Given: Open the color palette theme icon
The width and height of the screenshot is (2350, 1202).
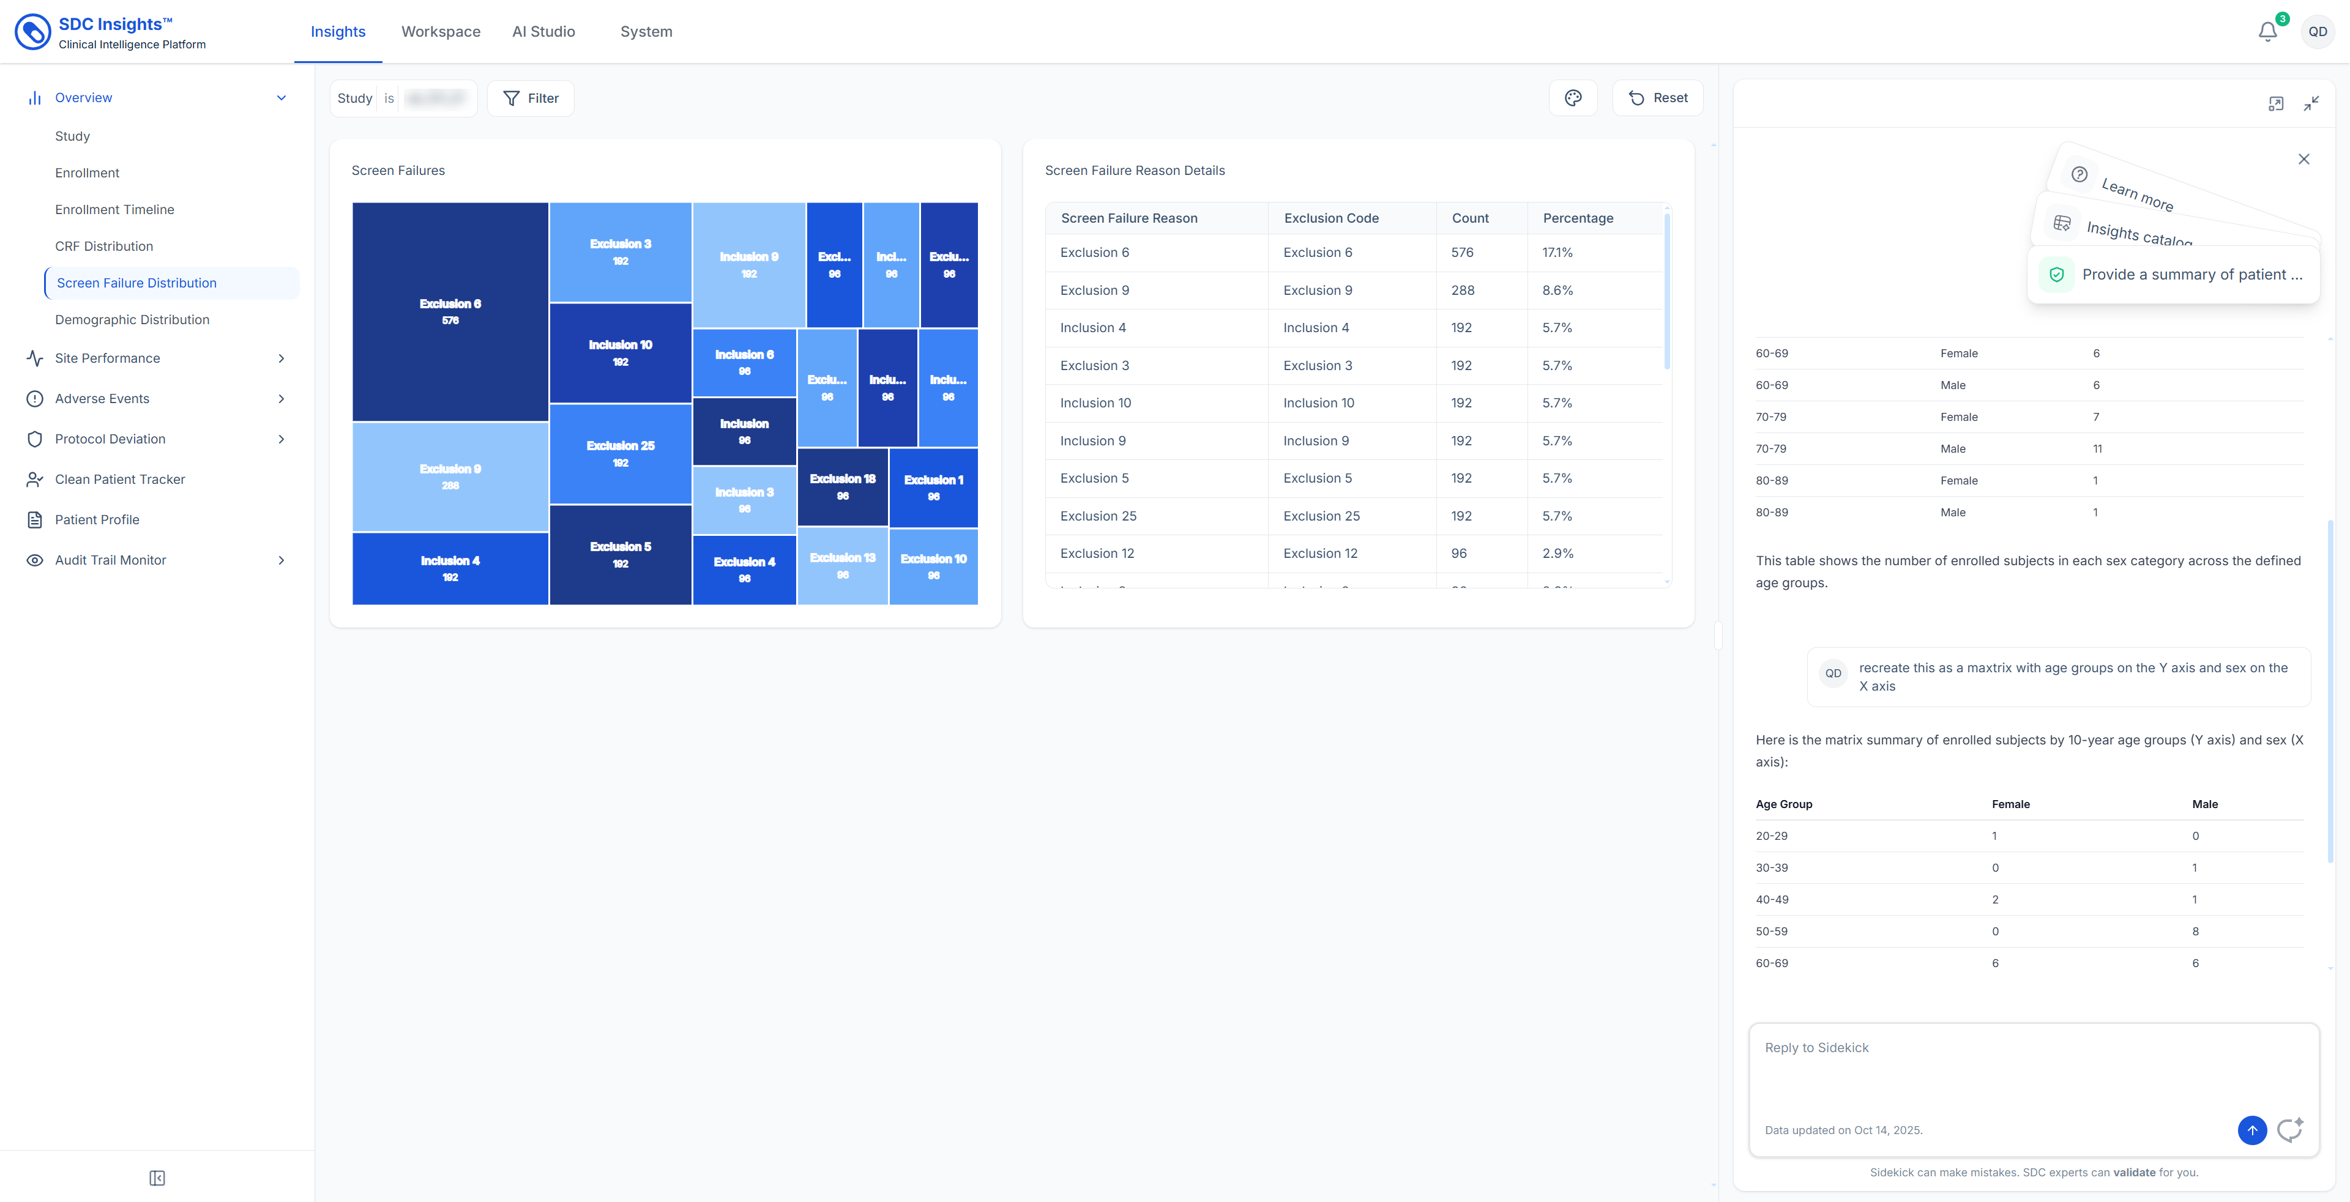Looking at the screenshot, I should [1573, 98].
